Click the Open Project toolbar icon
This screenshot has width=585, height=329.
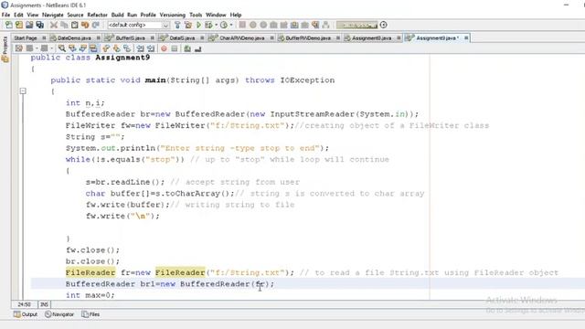tap(29, 25)
